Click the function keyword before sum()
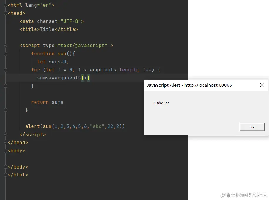 click(43, 54)
